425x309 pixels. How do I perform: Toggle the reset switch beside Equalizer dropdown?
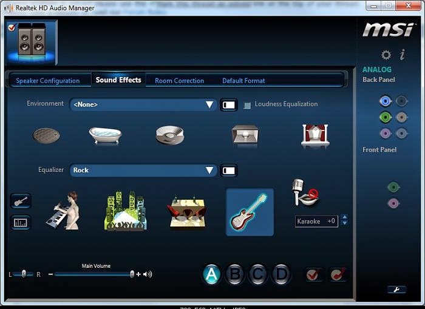point(229,171)
